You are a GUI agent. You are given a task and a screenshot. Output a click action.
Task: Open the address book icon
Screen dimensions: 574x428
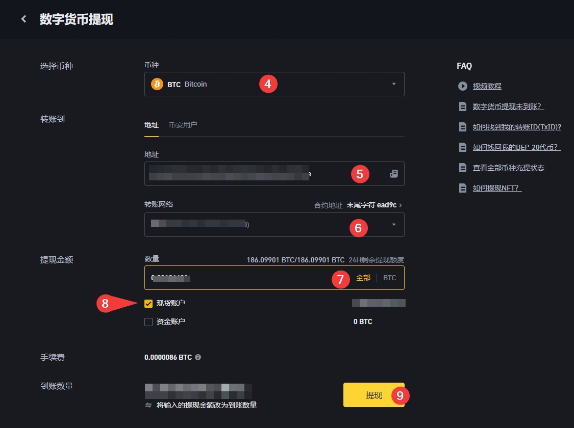pyautogui.click(x=393, y=174)
